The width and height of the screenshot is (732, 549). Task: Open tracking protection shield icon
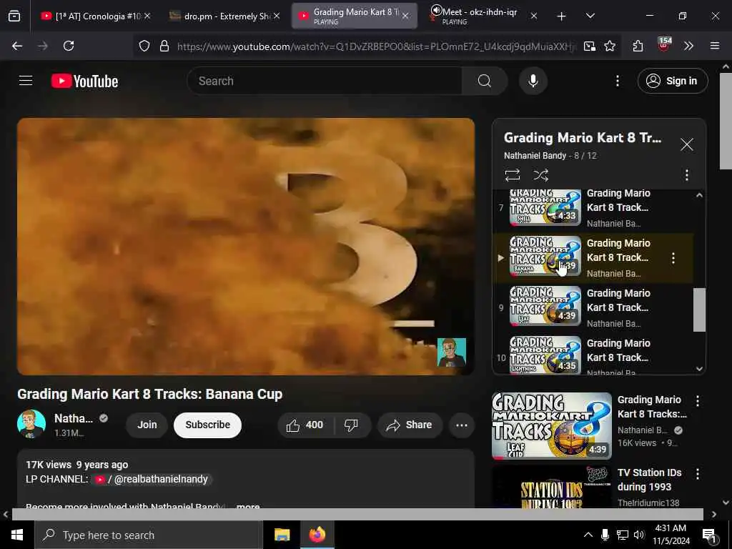(144, 46)
